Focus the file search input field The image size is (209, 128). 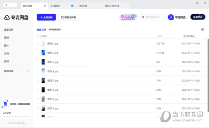tap(153, 17)
